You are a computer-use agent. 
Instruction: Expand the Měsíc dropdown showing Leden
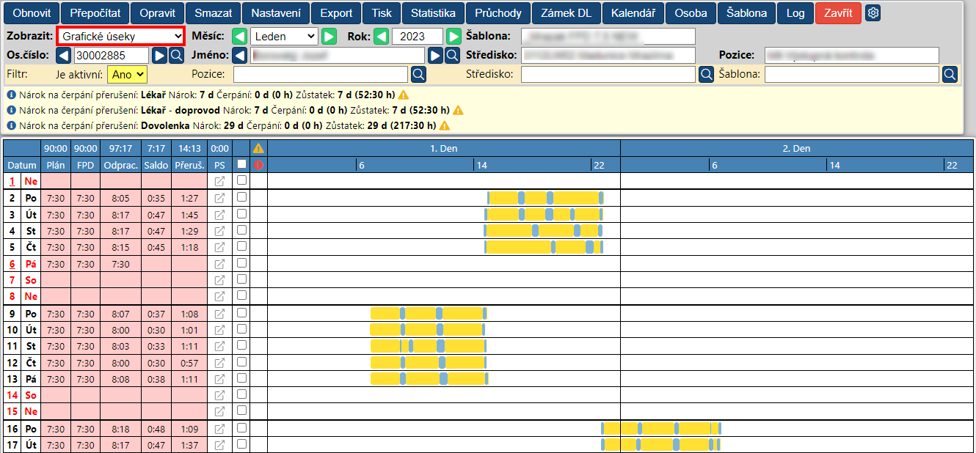(284, 36)
